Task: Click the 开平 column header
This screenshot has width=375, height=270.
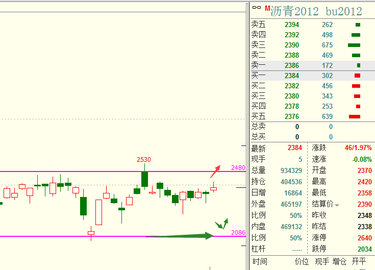Action: [359, 261]
